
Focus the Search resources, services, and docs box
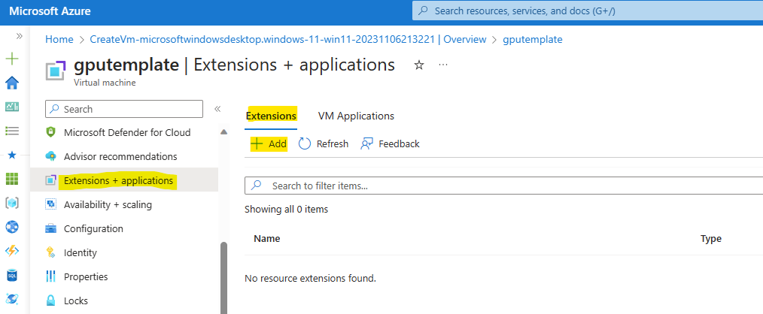pos(588,11)
